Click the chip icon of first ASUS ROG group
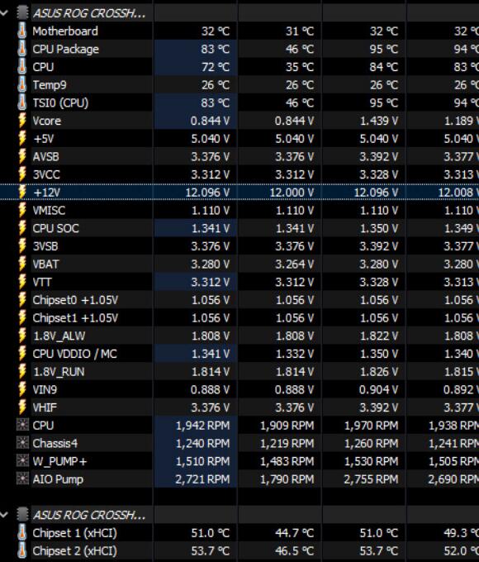This screenshot has width=479, height=562. tap(22, 12)
